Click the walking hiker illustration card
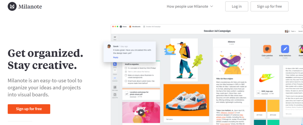Image resolution: width=303 pixels, height=125 pixels. pyautogui.click(x=184, y=60)
